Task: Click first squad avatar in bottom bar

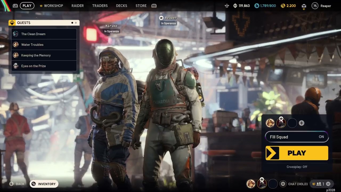Action: pyautogui.click(x=251, y=184)
